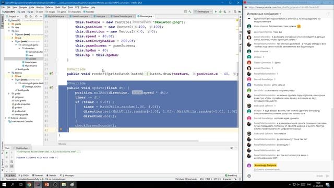Open Task View on the taskbar

coord(21,184)
